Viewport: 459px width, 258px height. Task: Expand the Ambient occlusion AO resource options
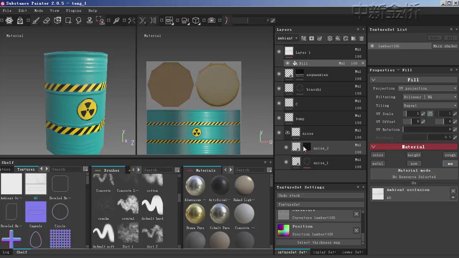pyautogui.click(x=453, y=197)
